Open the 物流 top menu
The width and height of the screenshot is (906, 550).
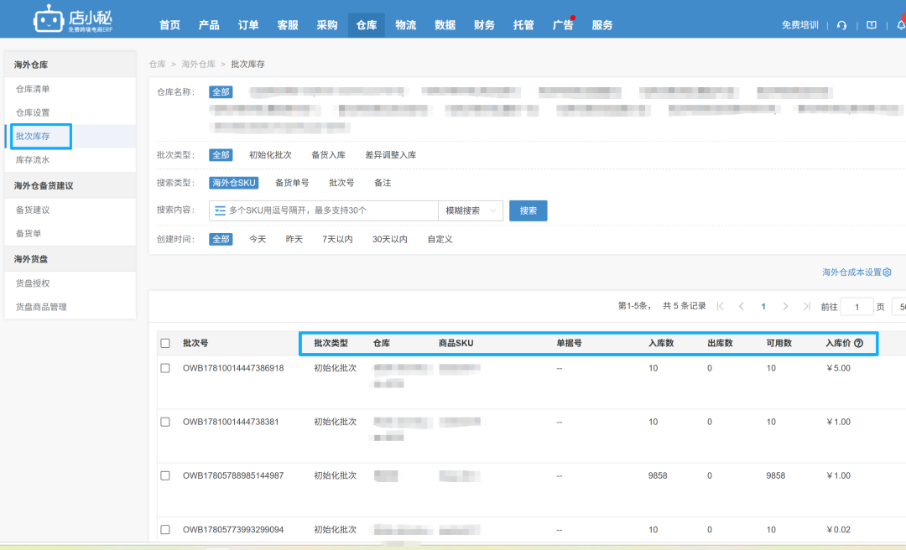[x=406, y=25]
